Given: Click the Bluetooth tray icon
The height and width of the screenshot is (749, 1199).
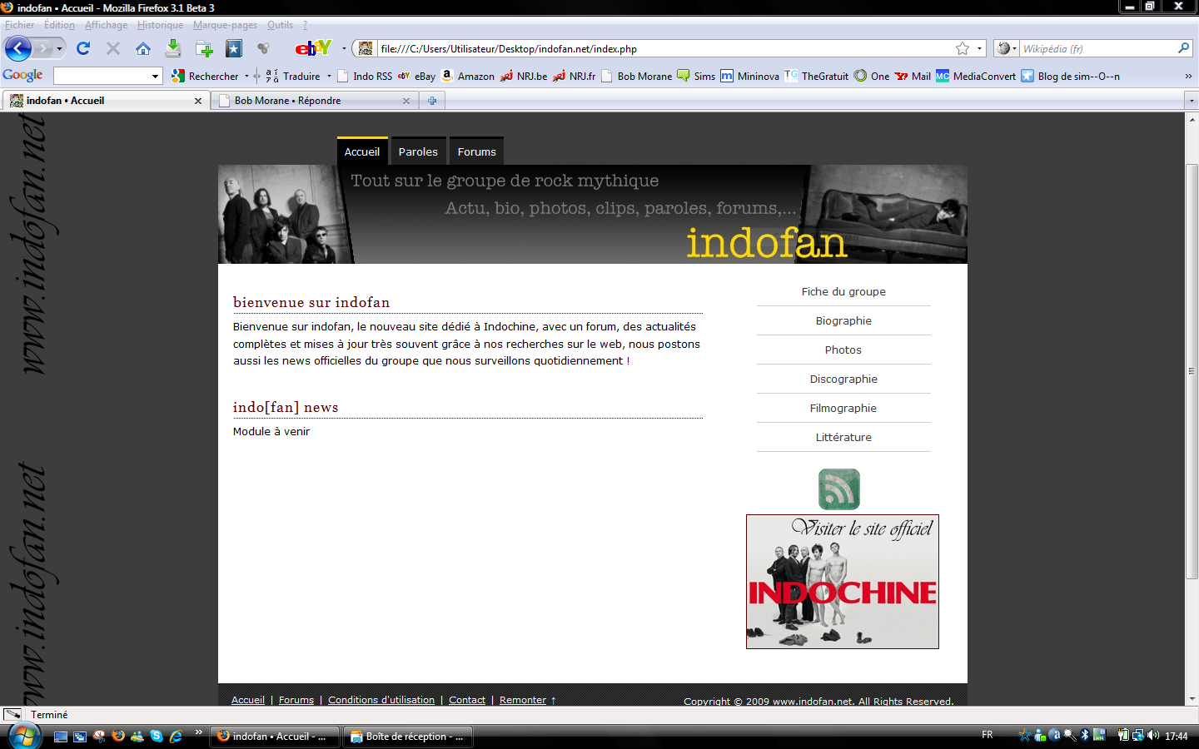Looking at the screenshot, I should click(x=1084, y=735).
